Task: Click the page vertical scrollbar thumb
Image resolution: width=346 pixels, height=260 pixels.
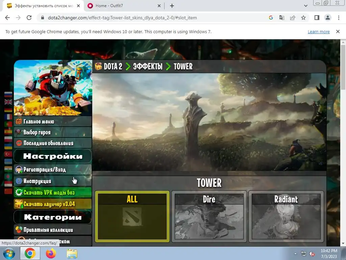Action: coord(343,67)
